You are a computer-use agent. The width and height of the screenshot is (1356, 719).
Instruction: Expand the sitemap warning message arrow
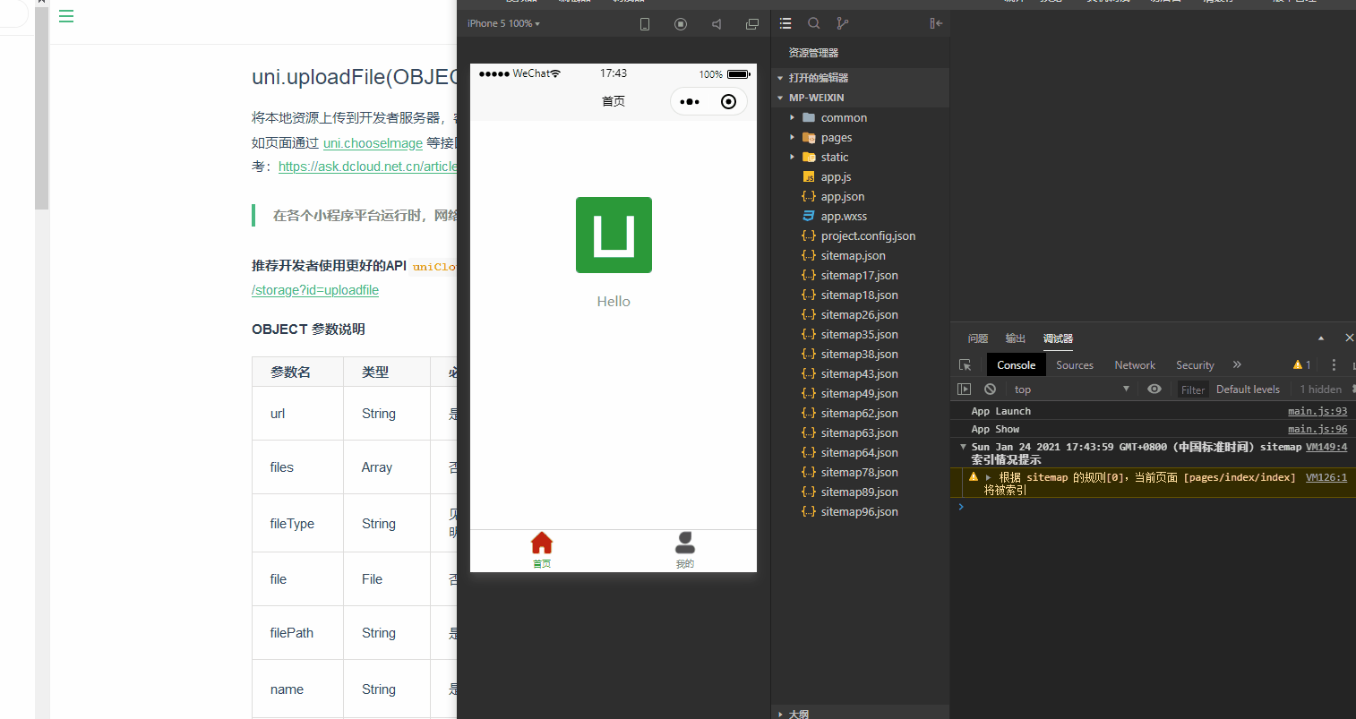[x=988, y=477]
